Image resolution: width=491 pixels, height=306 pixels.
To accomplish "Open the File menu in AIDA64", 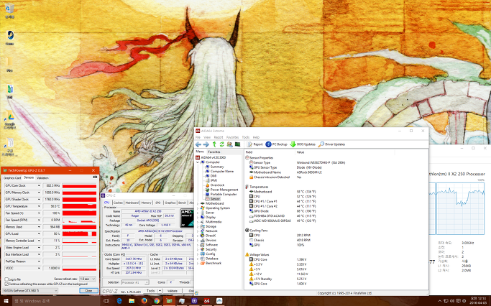I will 198,137.
